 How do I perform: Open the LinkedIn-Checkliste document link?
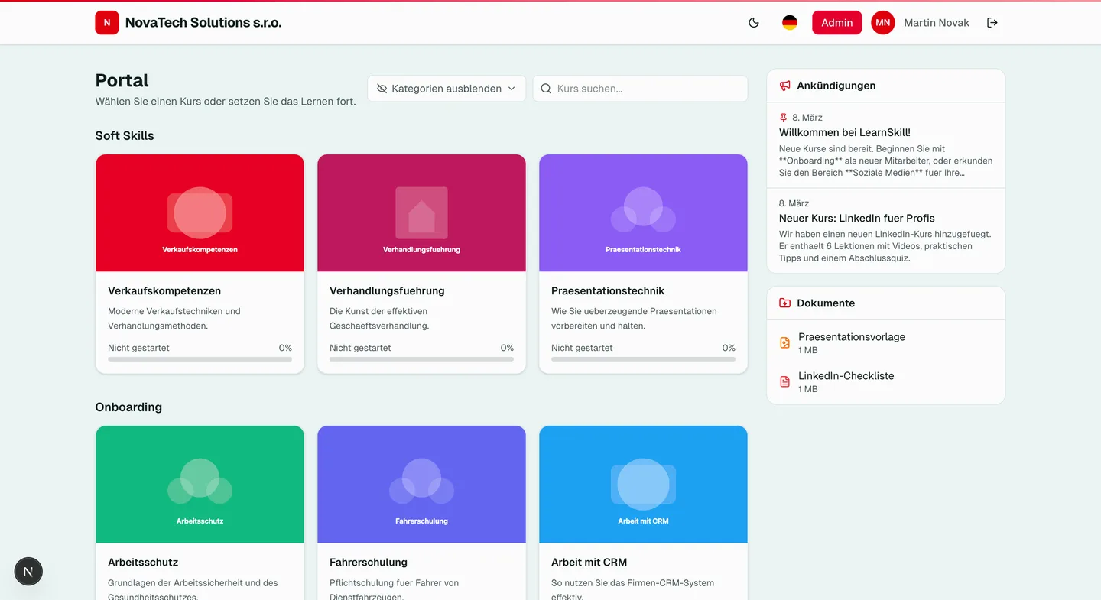click(x=846, y=375)
